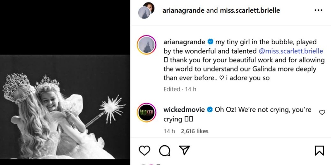The width and height of the screenshot is (331, 165).
Task: Like the wickedmovie comment
Action: pos(322,112)
